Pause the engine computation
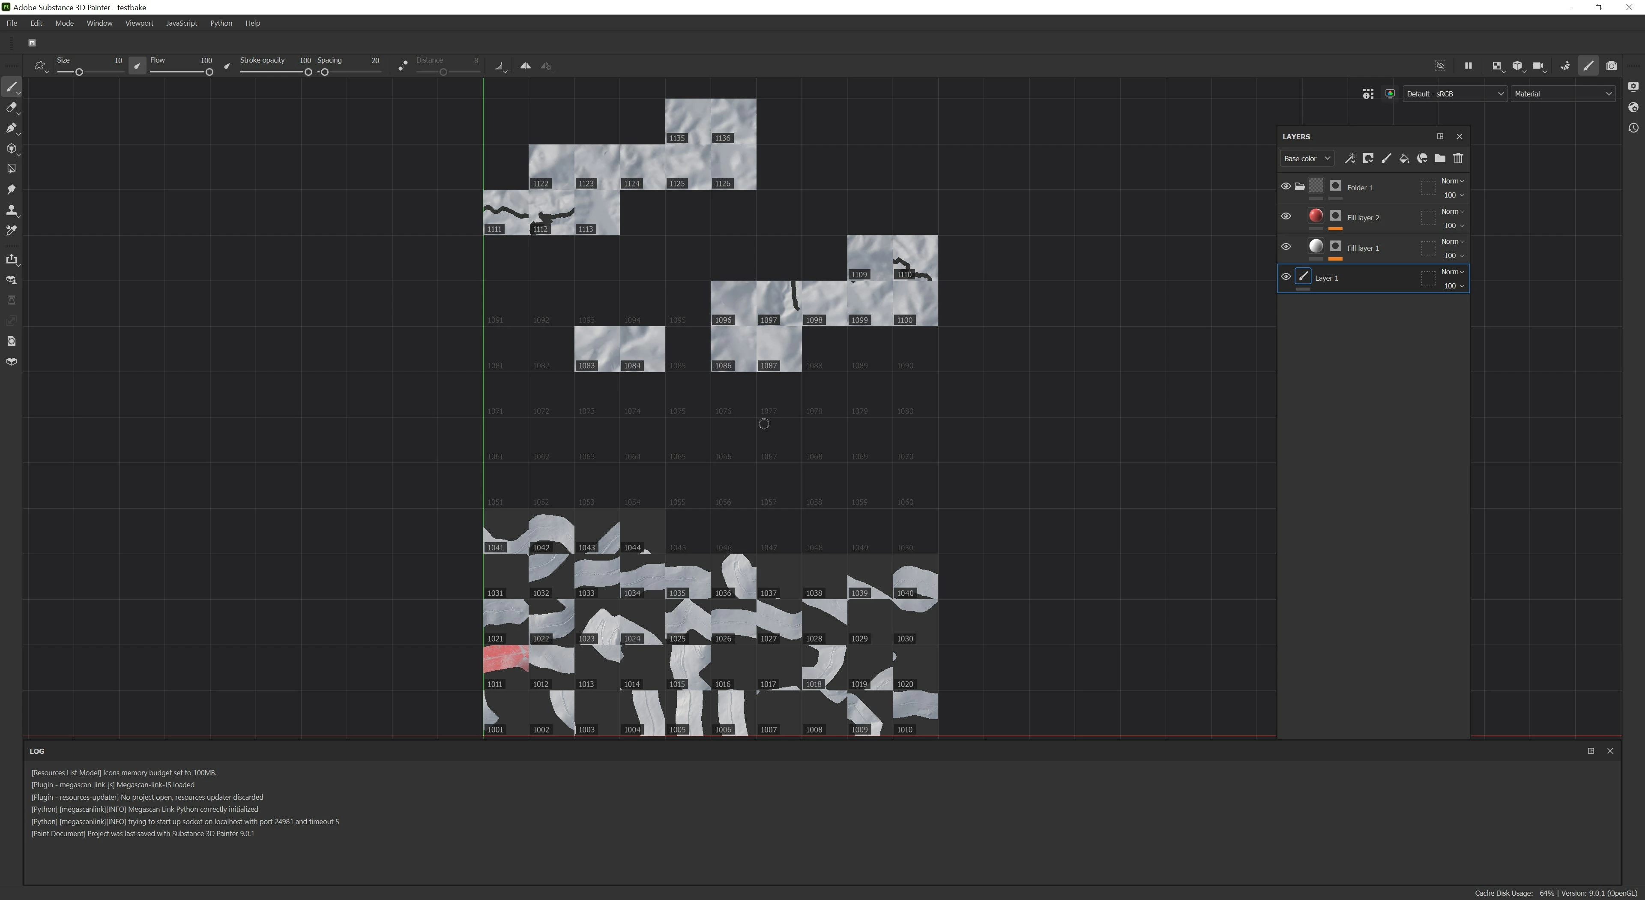 click(1468, 66)
